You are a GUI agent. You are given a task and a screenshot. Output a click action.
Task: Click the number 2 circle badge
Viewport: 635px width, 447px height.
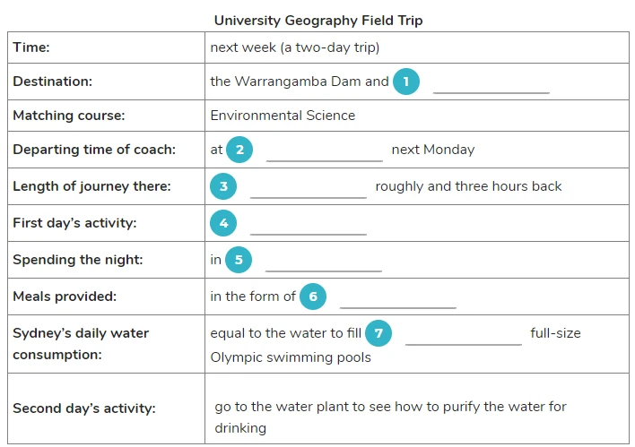click(239, 150)
